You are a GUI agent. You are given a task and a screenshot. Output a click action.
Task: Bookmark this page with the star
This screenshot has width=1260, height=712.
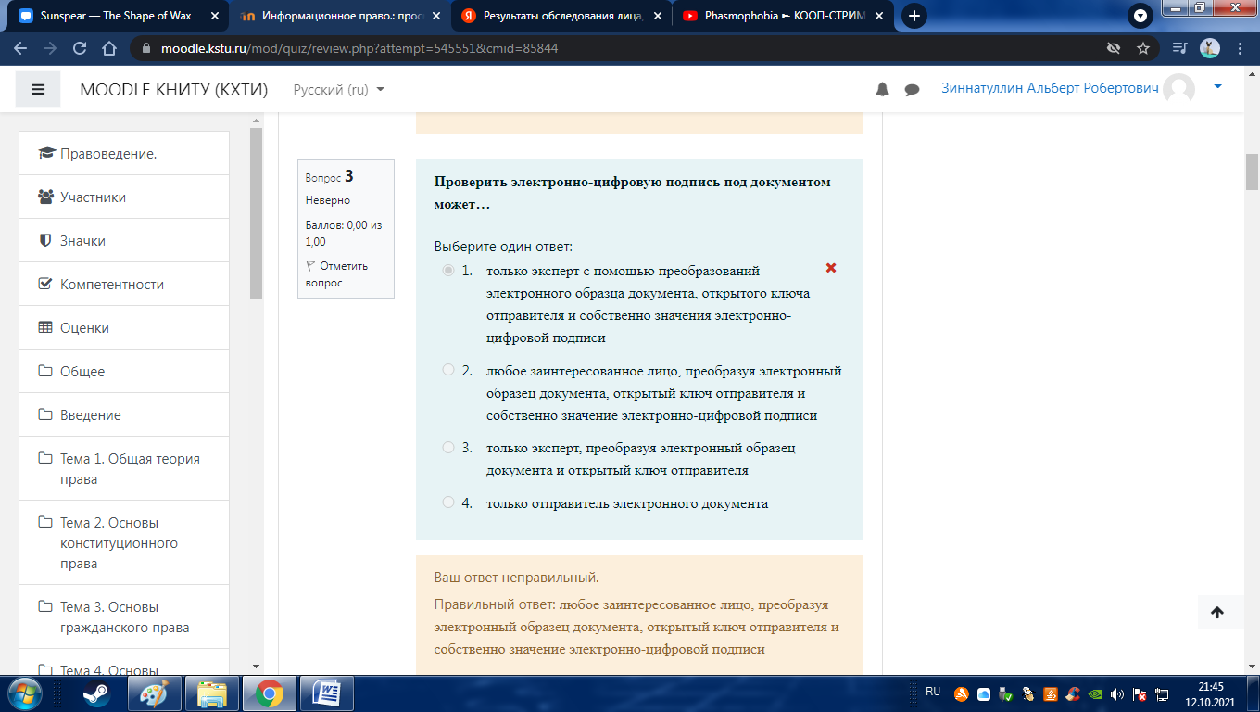(x=1143, y=48)
